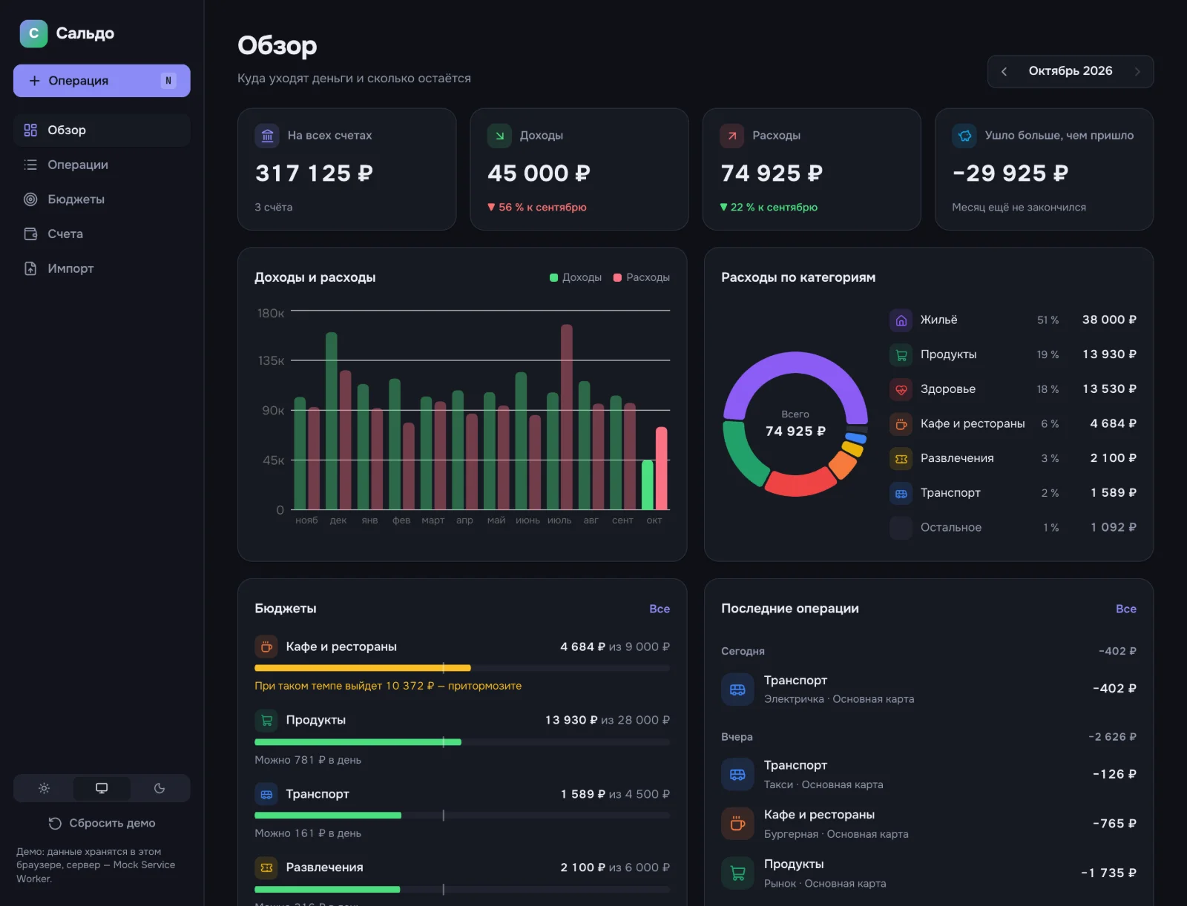Image resolution: width=1187 pixels, height=906 pixels.
Task: Toggle Доходы legend in chart
Action: tap(576, 277)
